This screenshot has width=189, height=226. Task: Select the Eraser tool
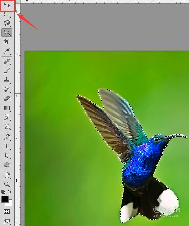pos(7,99)
